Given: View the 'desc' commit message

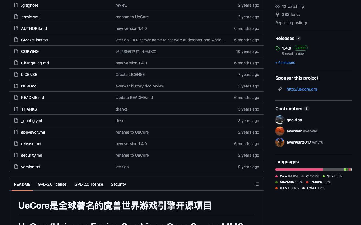Looking at the screenshot, I should pos(120,121).
